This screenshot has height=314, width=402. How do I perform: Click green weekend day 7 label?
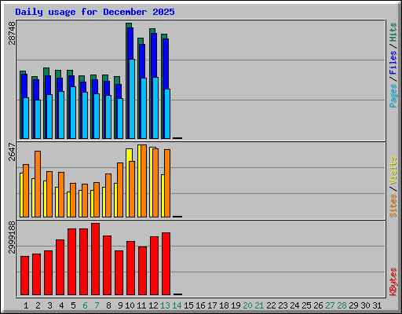coord(97,305)
